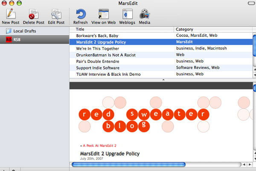Screen dimensions: 256x171
Task: Select the Local Drafts folder
Action: pyautogui.click(x=35, y=31)
